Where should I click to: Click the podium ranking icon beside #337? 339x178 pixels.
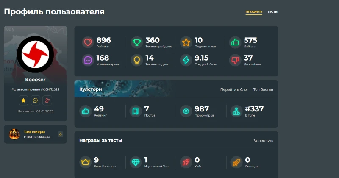click(236, 111)
